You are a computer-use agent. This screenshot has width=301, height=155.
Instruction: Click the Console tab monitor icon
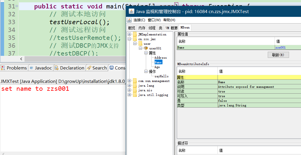tap(111, 68)
